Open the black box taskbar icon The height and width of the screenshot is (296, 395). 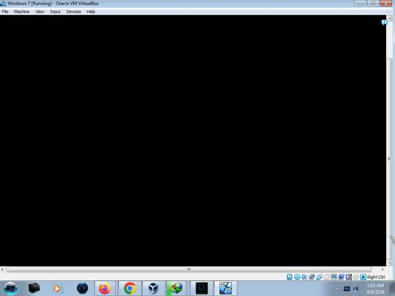point(34,288)
